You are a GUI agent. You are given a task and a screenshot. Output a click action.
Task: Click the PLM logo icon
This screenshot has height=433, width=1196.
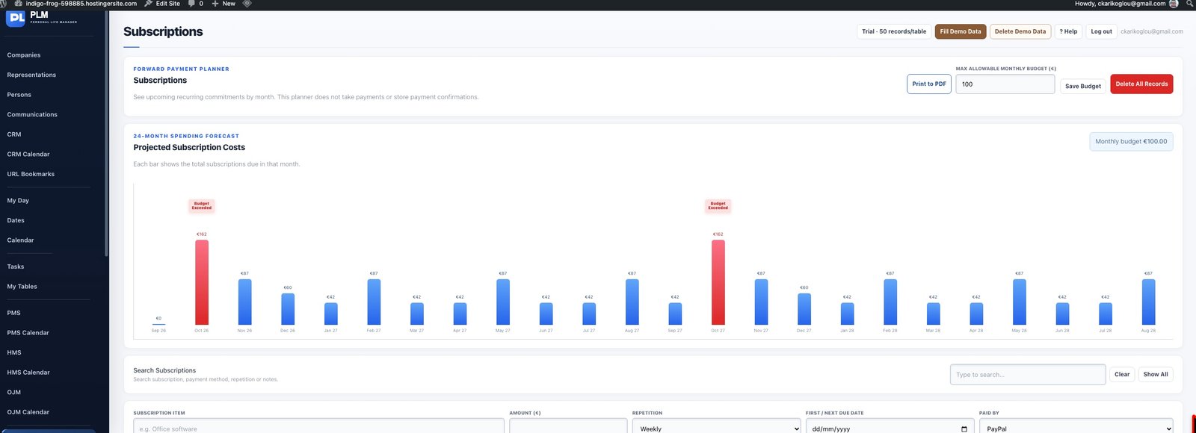[x=16, y=18]
